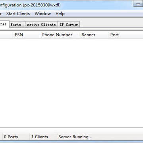Switch to the IP Server tab

point(69,25)
